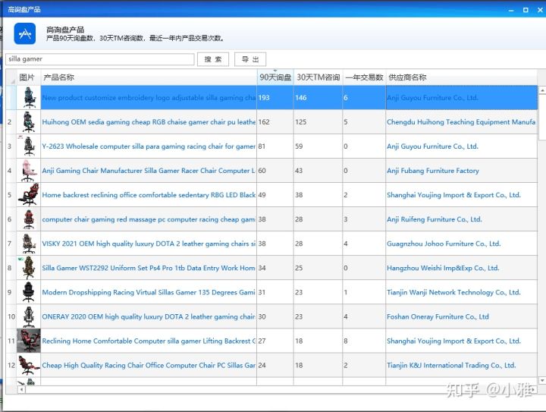546x412 pixels.
Task: Open supplier Tianjin Wanji Network Technology
Action: point(453,293)
